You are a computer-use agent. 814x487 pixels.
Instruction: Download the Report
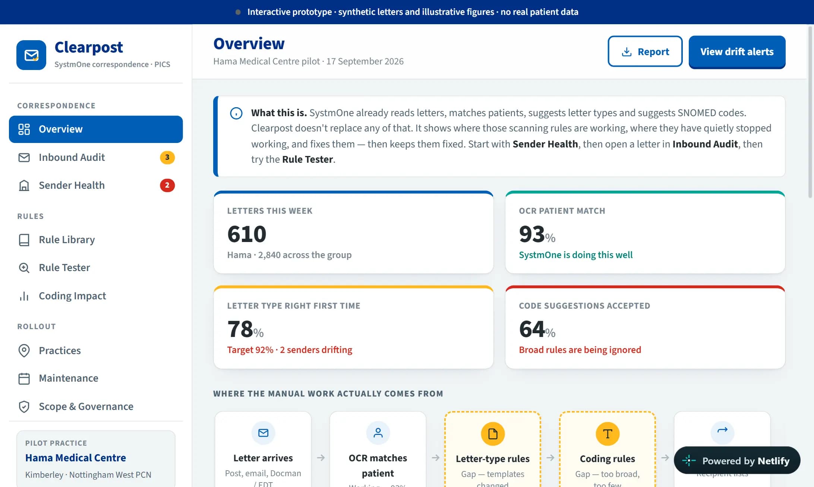click(x=645, y=51)
